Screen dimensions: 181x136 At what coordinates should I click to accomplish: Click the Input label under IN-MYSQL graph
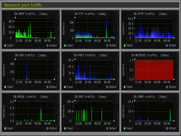point(10,128)
